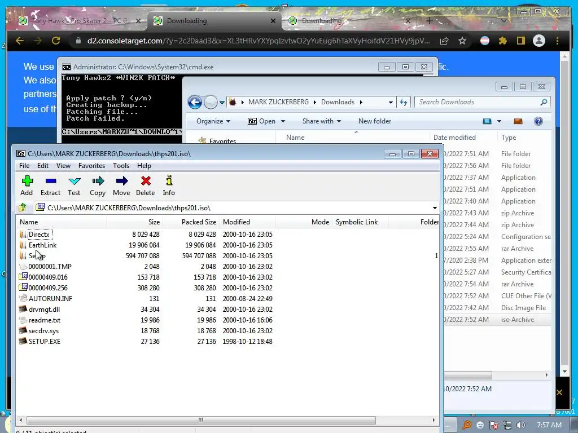Expand 7-Zip address path dropdown
The height and width of the screenshot is (433, 578).
pyautogui.click(x=435, y=208)
